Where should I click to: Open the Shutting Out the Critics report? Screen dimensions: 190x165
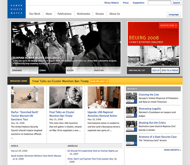[152, 122]
